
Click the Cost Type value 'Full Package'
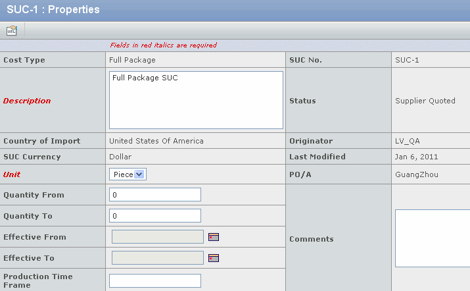click(132, 60)
